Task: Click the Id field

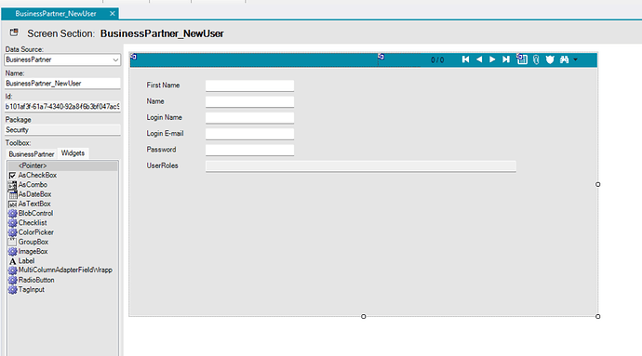Action: (x=62, y=106)
